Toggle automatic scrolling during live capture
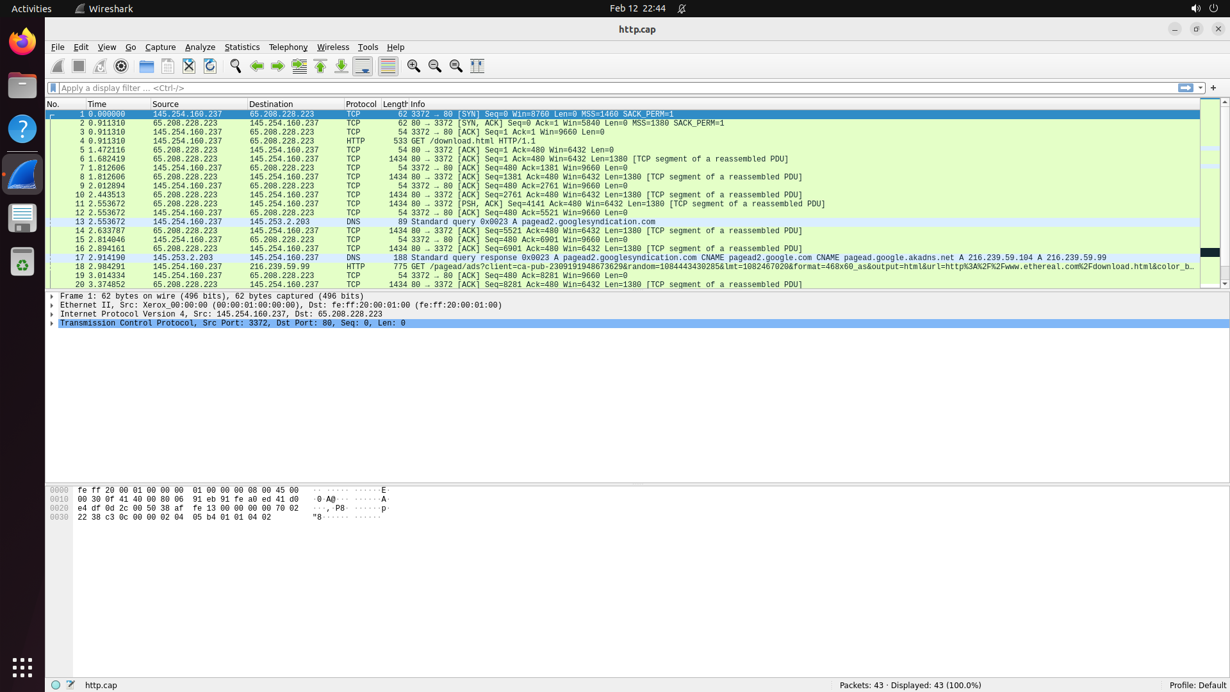 click(363, 66)
